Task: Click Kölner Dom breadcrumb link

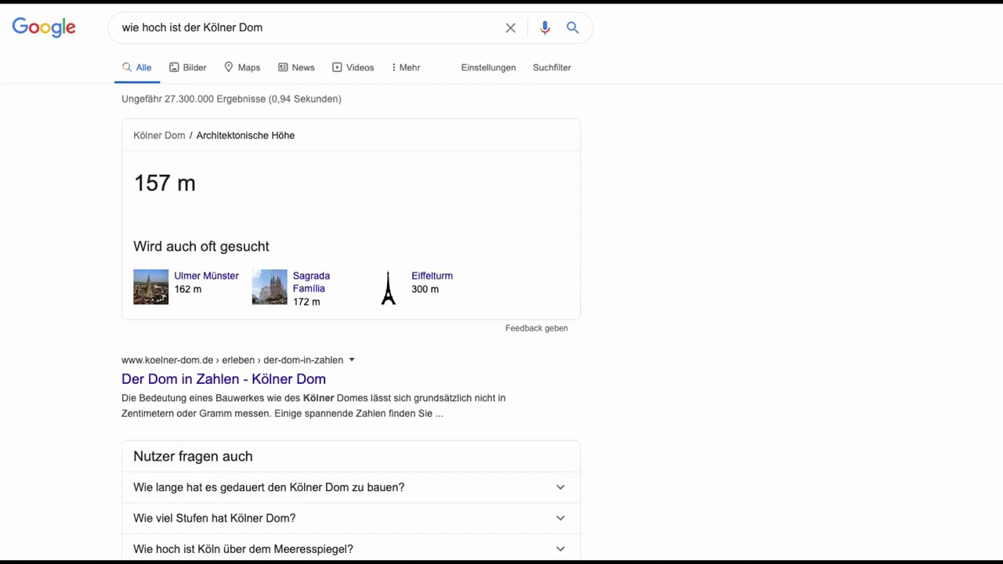Action: coord(159,136)
